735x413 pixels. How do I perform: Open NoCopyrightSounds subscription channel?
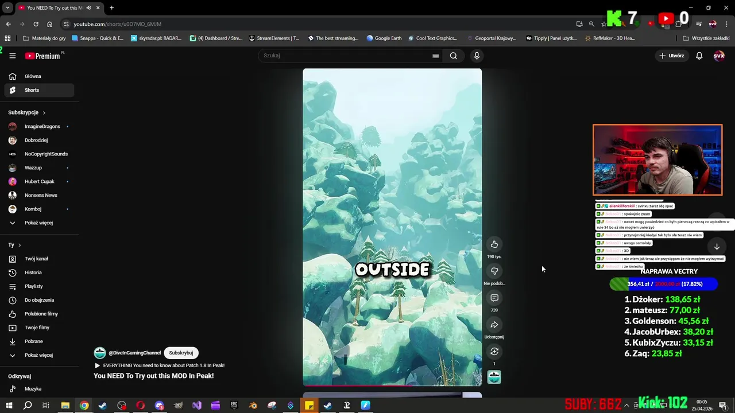coord(39,154)
